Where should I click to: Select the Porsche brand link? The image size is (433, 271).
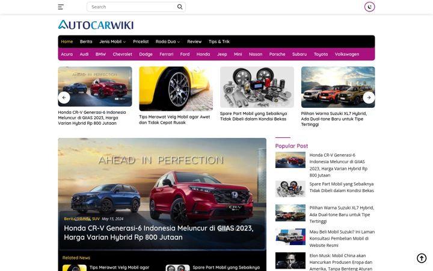tap(277, 54)
